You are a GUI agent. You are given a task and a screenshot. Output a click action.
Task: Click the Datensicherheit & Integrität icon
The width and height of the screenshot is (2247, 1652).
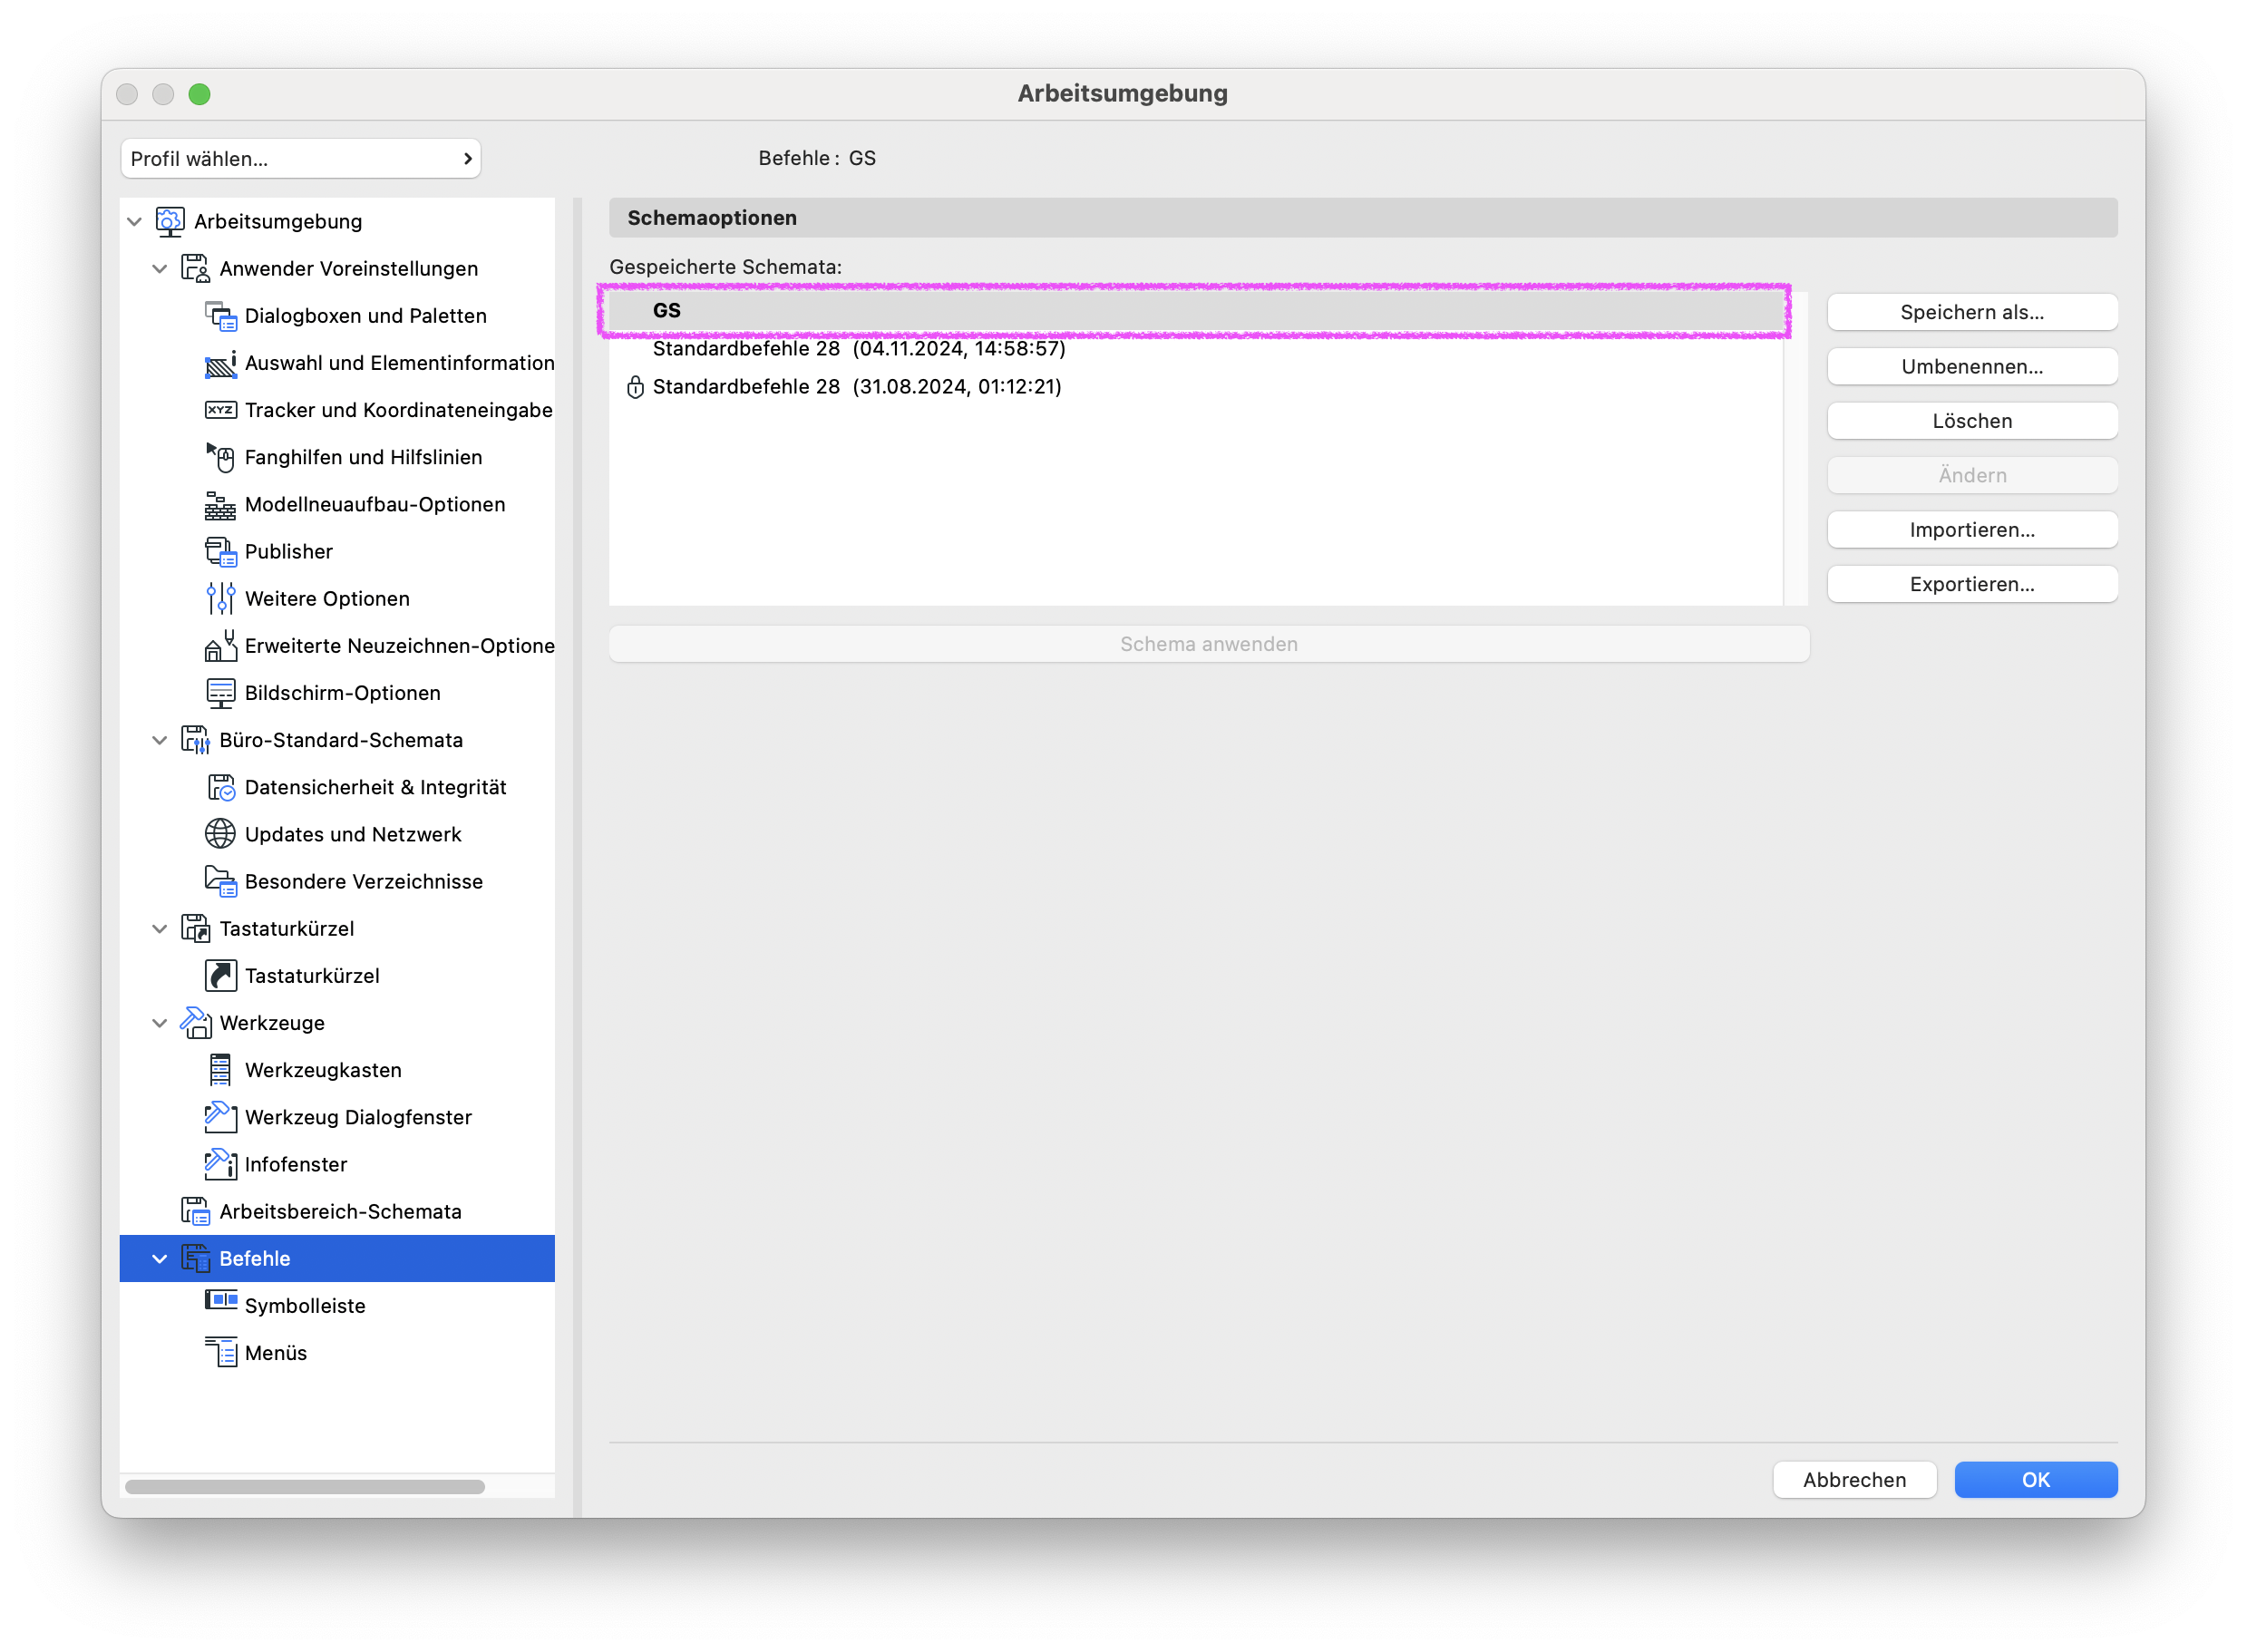tap(220, 787)
